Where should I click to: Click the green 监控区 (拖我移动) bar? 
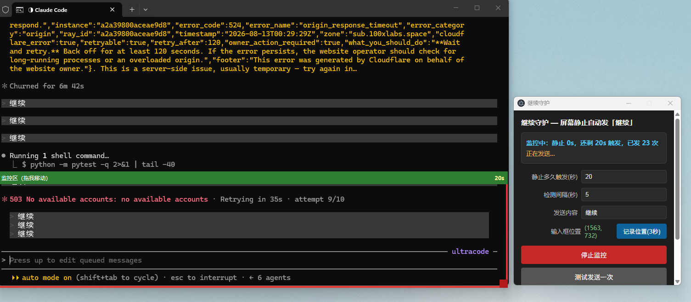pyautogui.click(x=253, y=178)
